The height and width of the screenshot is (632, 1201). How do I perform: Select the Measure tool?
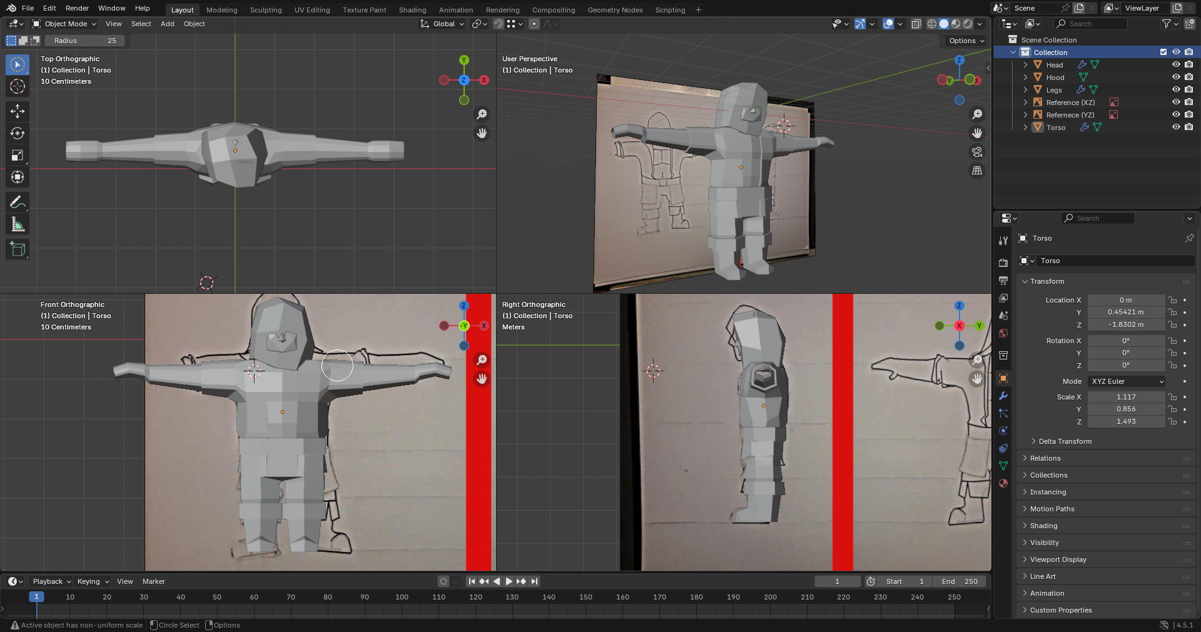pos(18,224)
